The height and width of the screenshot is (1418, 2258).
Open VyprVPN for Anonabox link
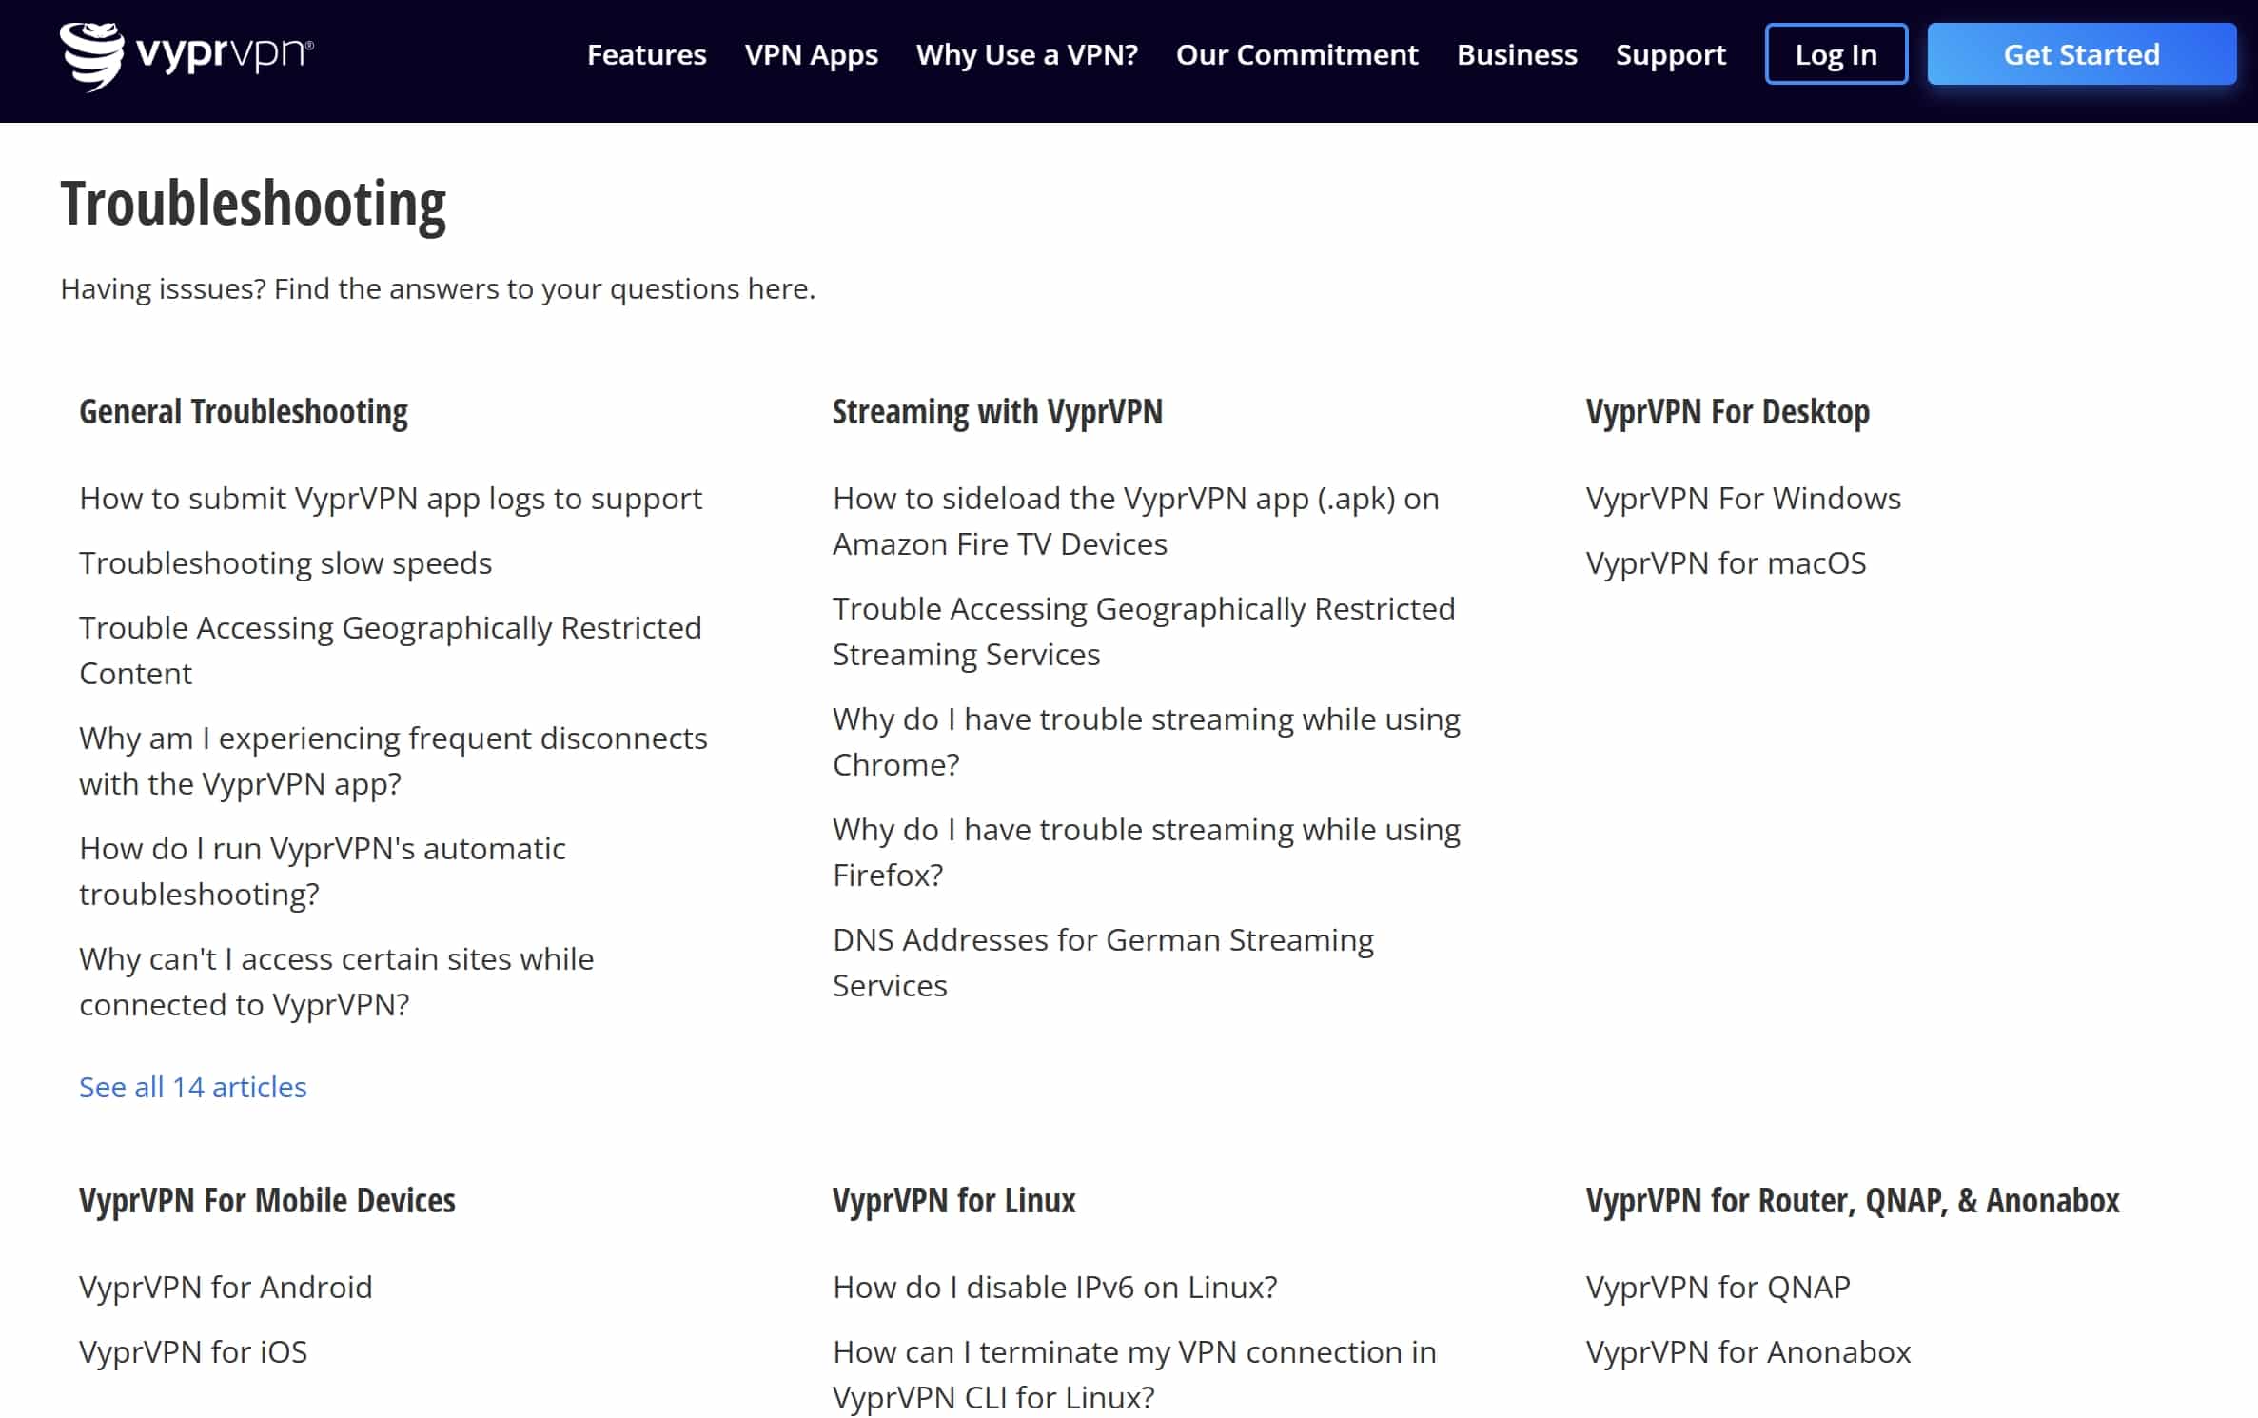click(x=1748, y=1352)
